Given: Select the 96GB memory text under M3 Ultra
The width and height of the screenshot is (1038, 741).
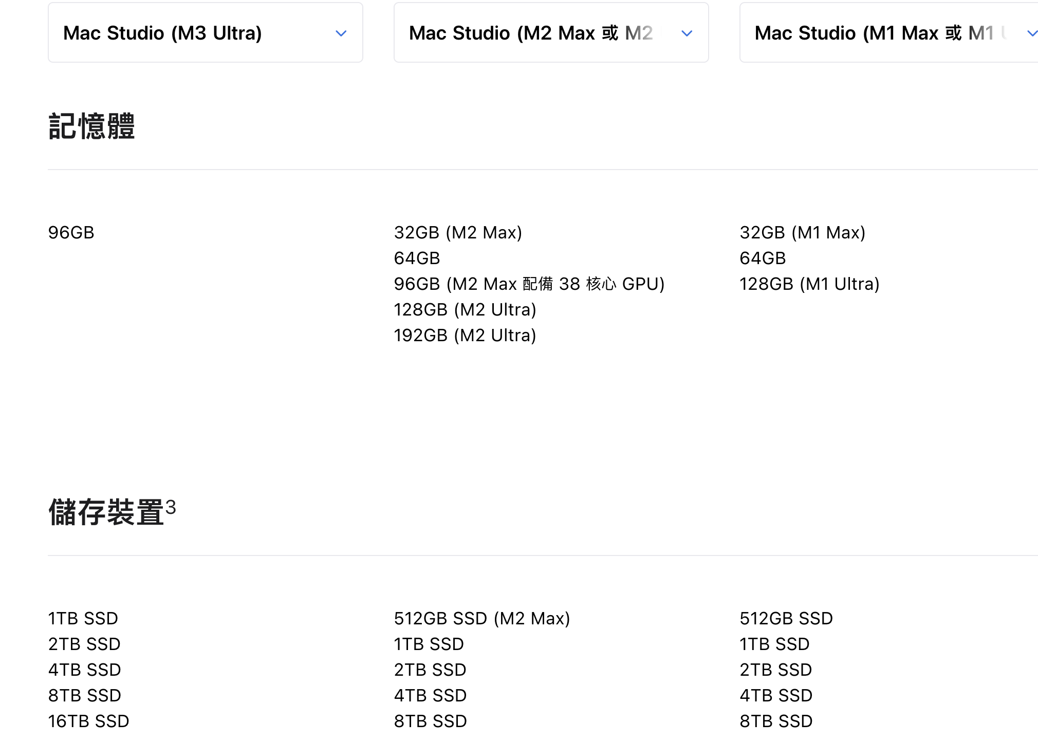Looking at the screenshot, I should 71,232.
